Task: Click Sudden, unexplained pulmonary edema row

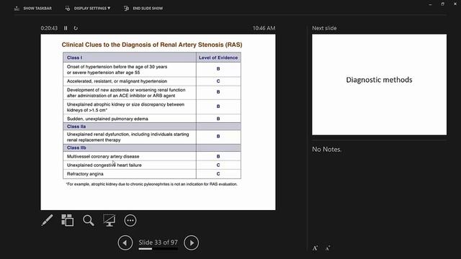Action: tap(152, 119)
